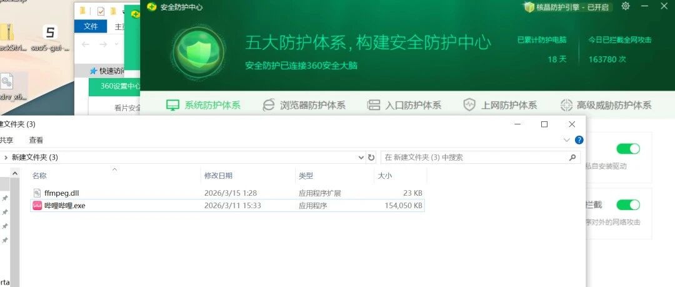Click the 18 天 protection days value
This screenshot has width=675, height=287.
tap(557, 59)
